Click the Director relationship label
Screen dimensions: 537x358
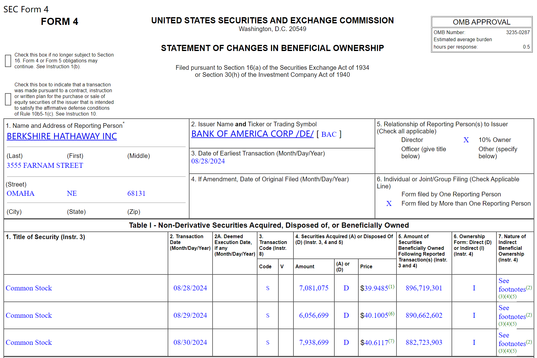click(412, 140)
